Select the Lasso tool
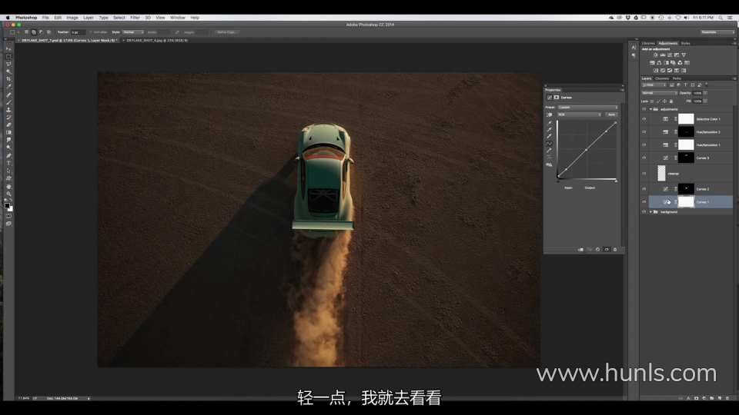 8,64
